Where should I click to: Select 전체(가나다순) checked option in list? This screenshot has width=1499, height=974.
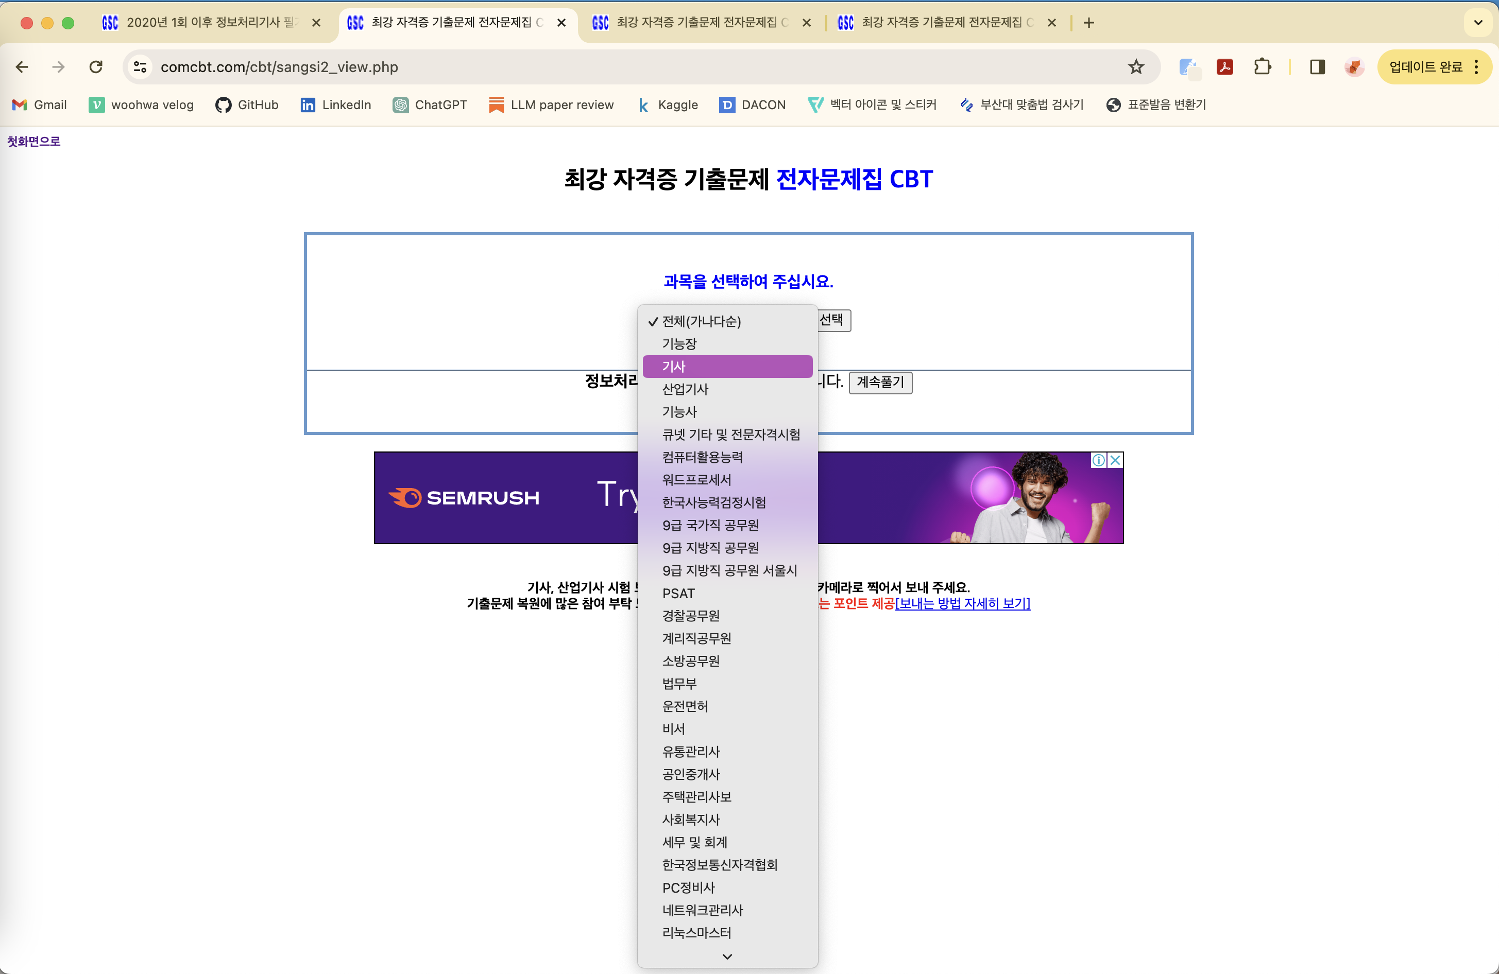click(701, 321)
